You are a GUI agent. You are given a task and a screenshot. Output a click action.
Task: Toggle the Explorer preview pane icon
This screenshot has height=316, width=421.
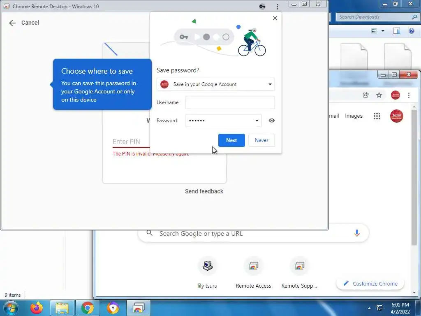click(x=397, y=31)
